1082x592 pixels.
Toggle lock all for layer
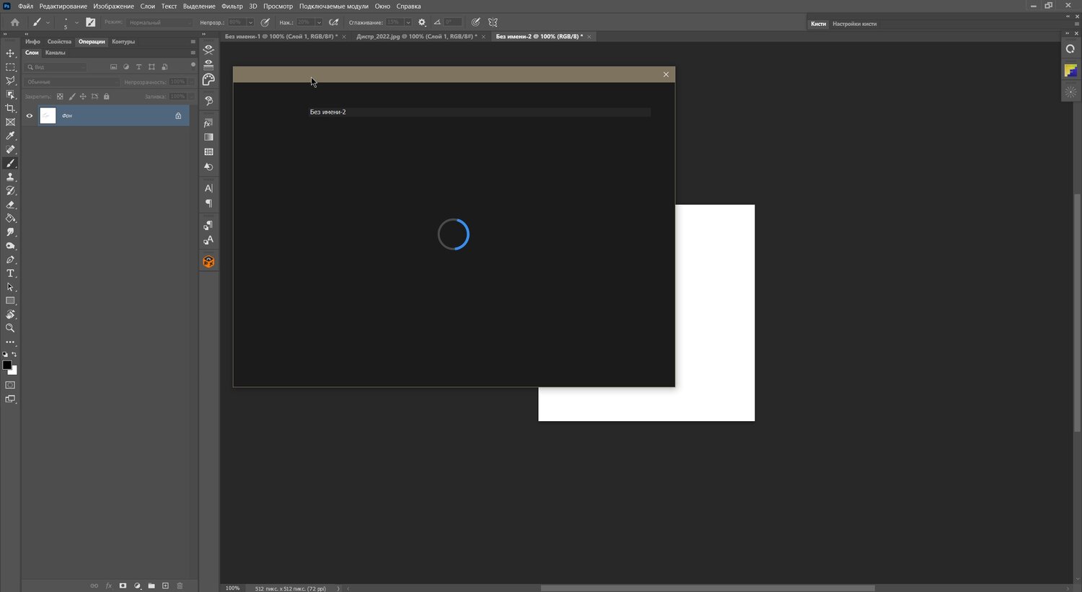coord(106,97)
